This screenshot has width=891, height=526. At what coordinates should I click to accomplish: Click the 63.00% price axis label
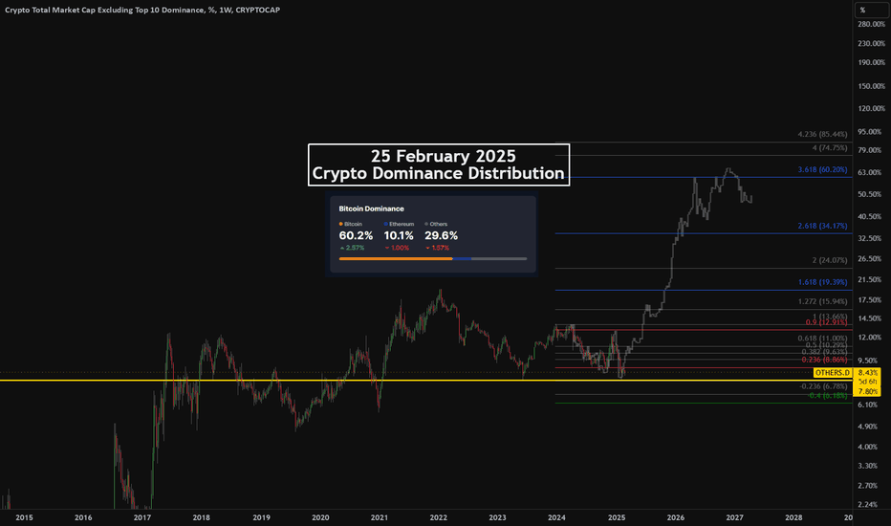click(869, 172)
